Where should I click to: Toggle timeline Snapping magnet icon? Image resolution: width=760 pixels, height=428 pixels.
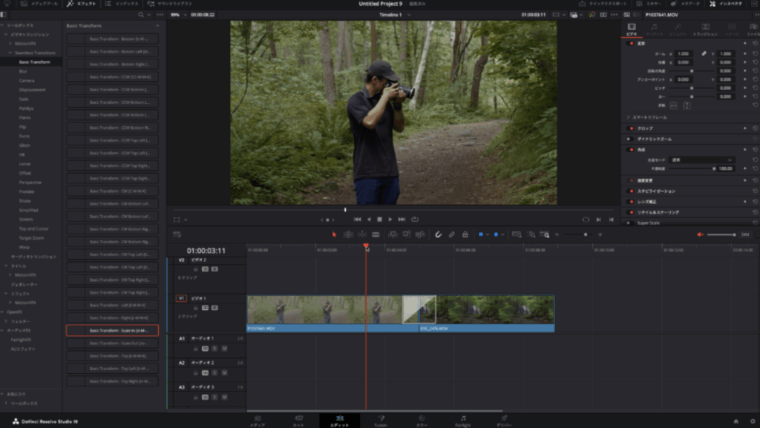438,235
